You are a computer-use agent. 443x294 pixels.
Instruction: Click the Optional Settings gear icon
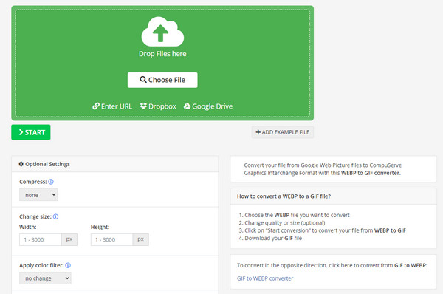tap(21, 164)
